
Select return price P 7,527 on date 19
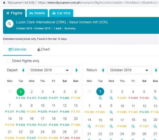coord(144,126)
